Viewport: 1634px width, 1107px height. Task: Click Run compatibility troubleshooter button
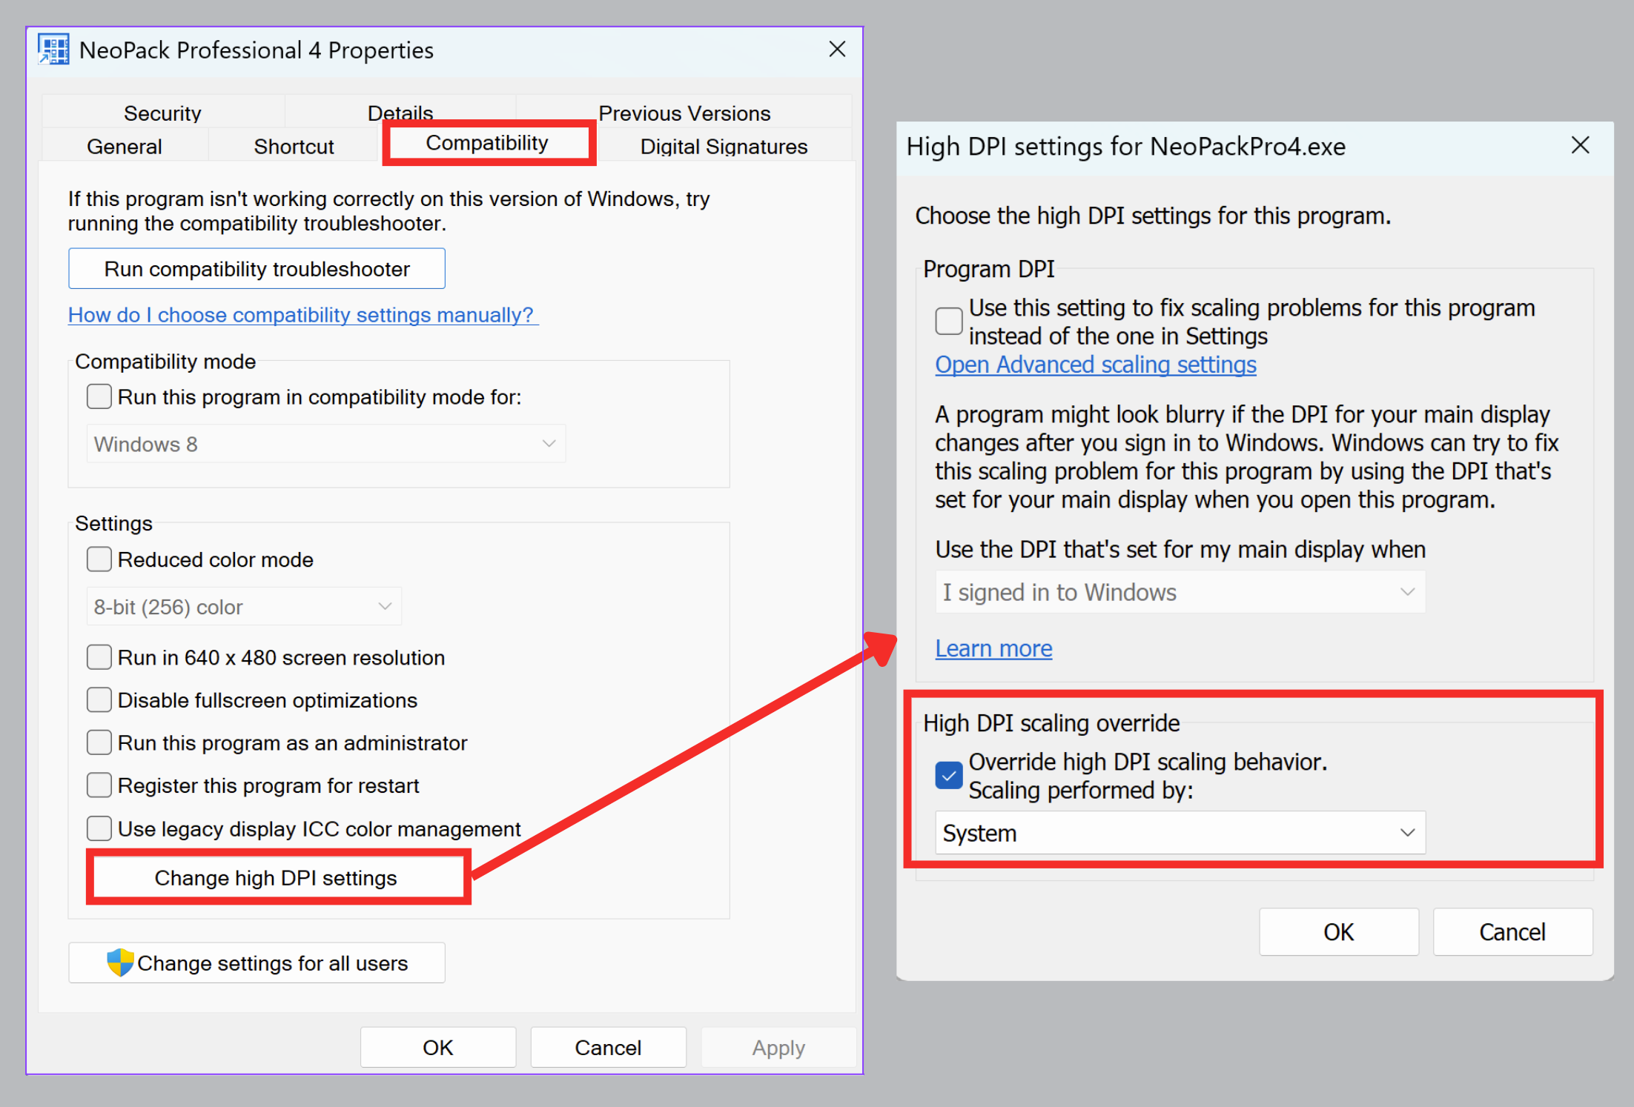click(257, 268)
